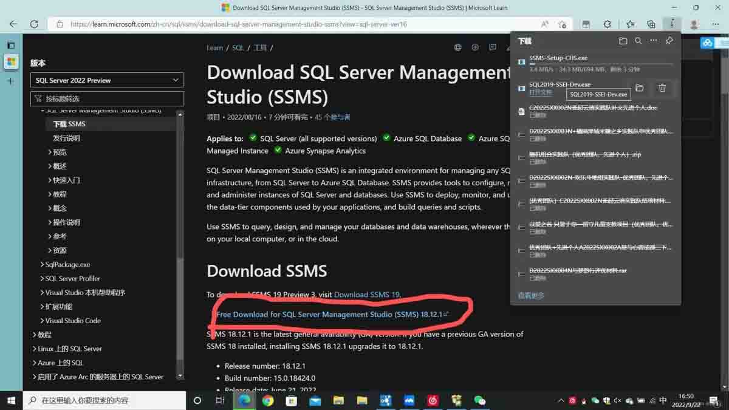Viewport: 729px width, 410px height.
Task: Click the 按标题筛选 filter input box
Action: pyautogui.click(x=107, y=98)
